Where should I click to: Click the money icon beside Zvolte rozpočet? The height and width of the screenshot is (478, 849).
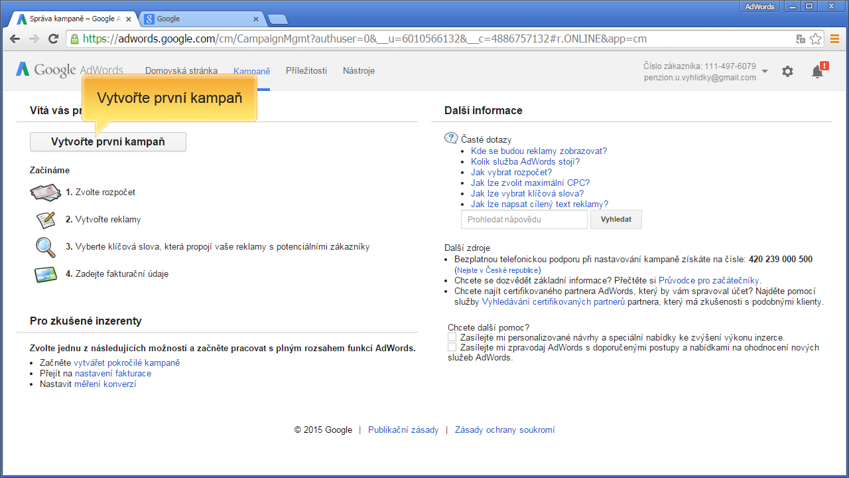point(45,193)
